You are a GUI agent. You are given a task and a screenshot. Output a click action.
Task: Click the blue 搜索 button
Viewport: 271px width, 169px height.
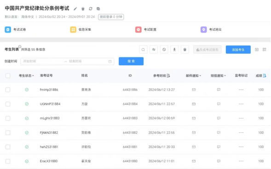pyautogui.click(x=131, y=61)
